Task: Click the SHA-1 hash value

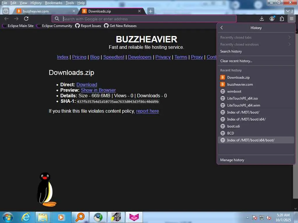Action: point(118,102)
